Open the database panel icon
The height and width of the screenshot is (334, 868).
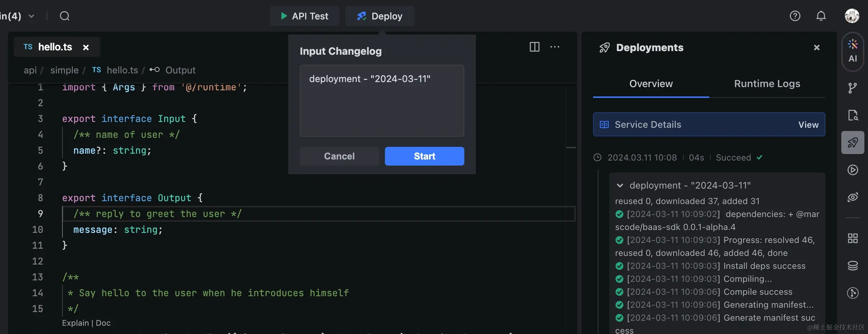tap(852, 266)
